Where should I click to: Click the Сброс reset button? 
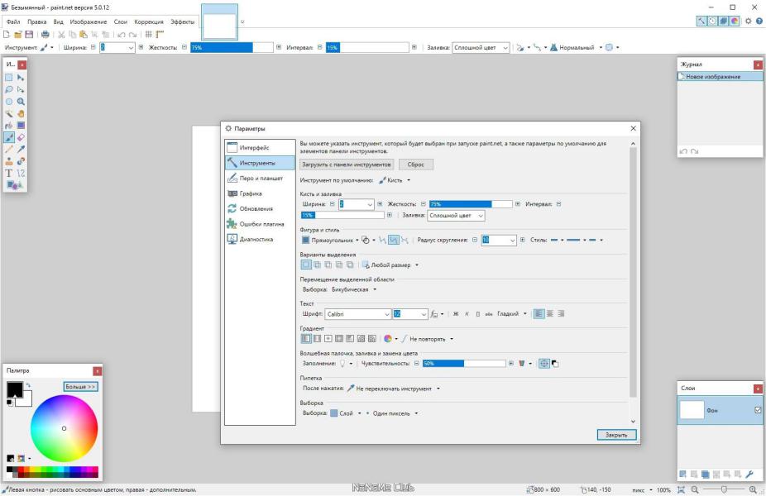(416, 165)
